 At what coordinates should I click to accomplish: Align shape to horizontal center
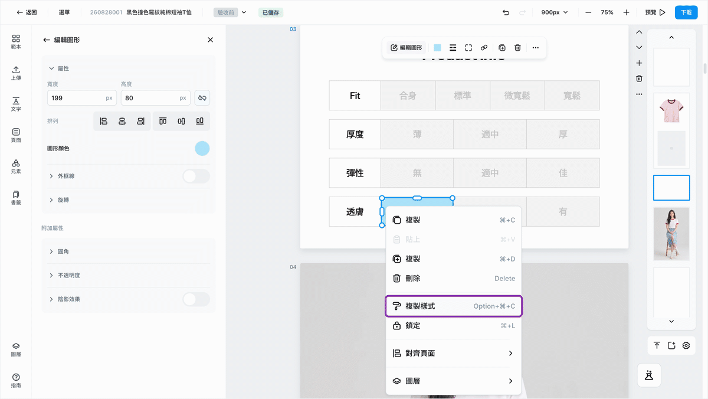(x=122, y=121)
